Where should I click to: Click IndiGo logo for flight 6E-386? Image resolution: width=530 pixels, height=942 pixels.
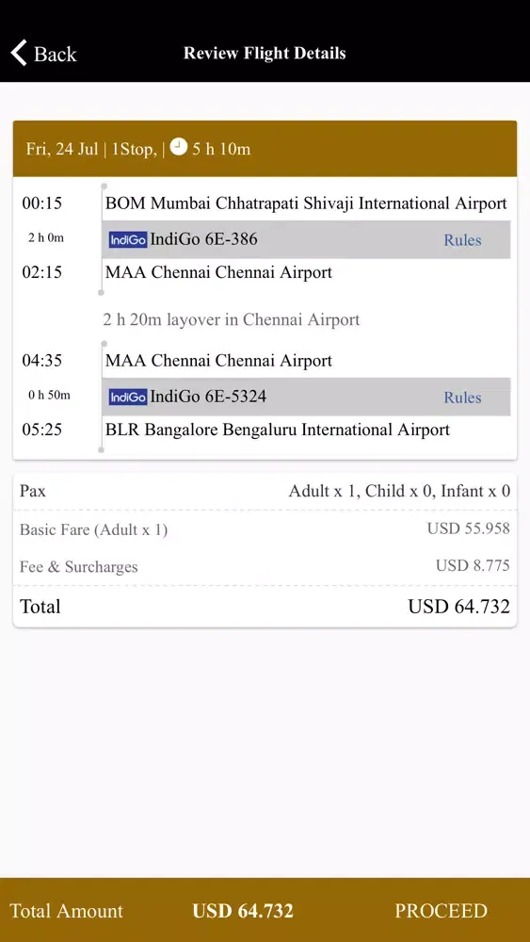click(128, 239)
